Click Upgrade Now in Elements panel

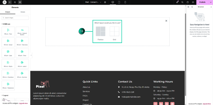tap(23, 103)
